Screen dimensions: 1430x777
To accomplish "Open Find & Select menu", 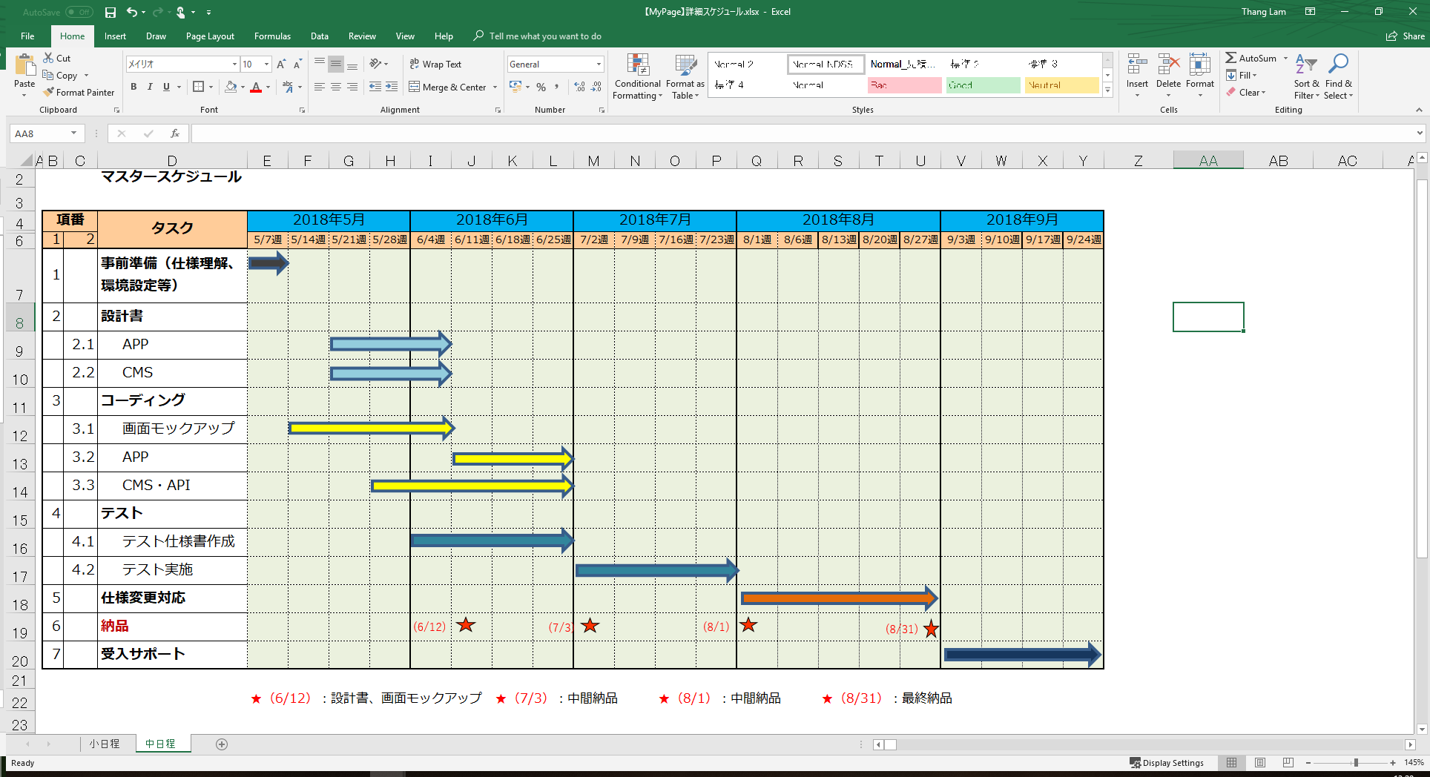I will click(x=1339, y=76).
